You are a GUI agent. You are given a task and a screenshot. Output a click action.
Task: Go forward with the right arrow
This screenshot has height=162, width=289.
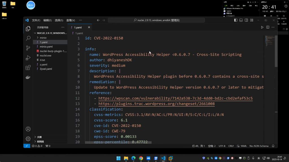104,20
